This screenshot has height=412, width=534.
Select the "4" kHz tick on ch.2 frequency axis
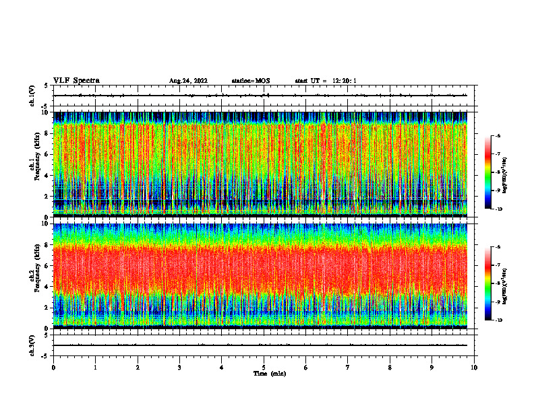[47, 287]
